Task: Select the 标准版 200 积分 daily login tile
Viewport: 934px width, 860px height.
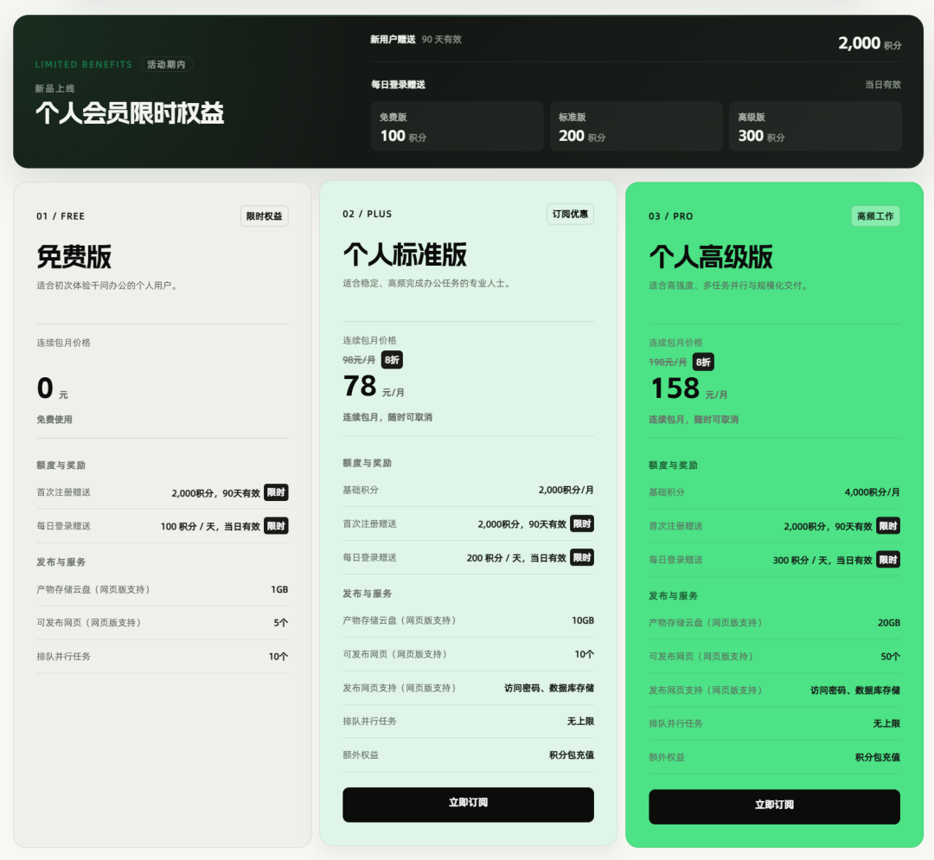Action: [637, 126]
